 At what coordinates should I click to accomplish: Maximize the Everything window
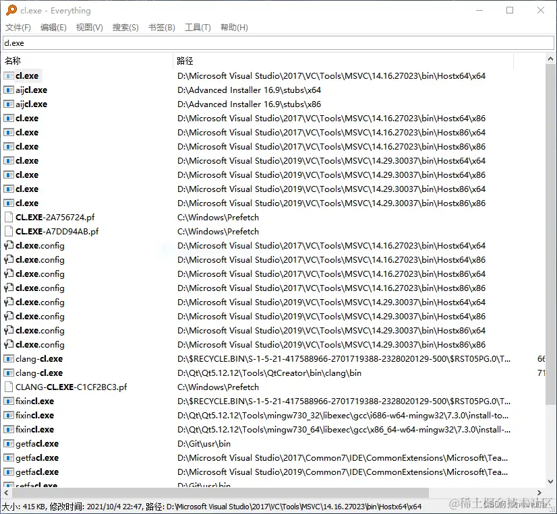[x=510, y=10]
